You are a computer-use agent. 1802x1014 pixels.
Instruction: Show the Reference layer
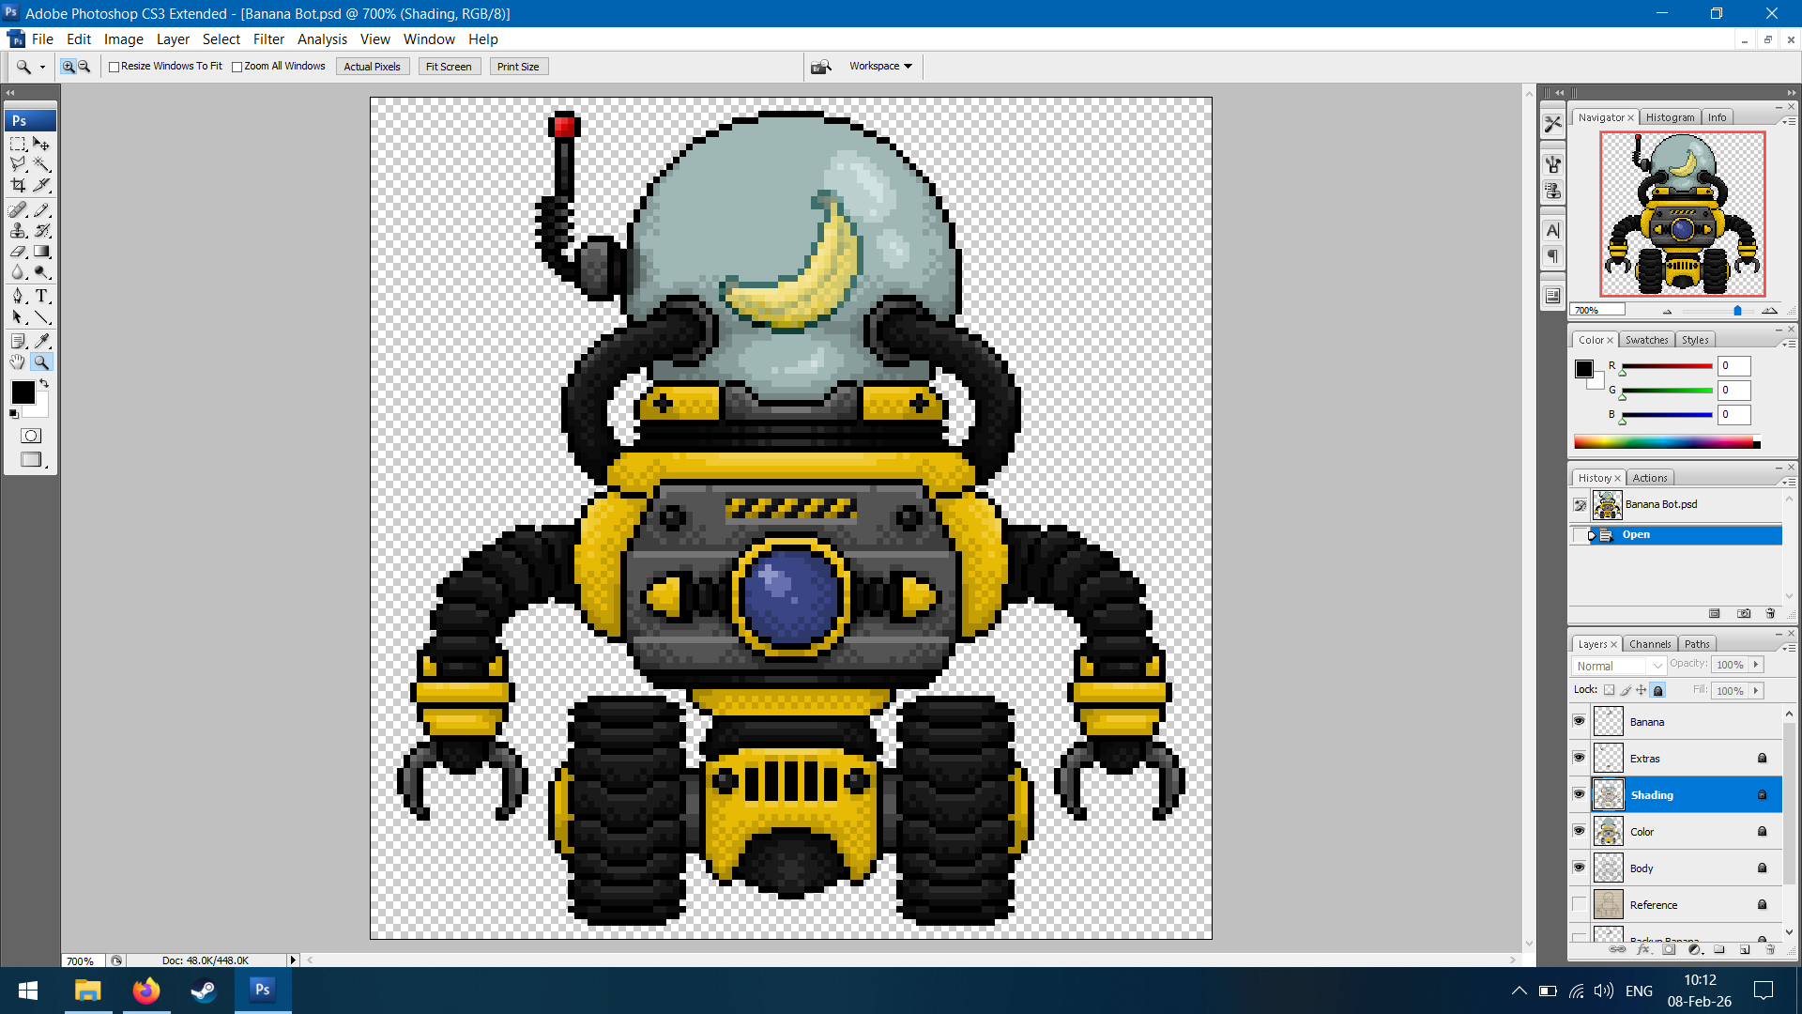[1579, 904]
